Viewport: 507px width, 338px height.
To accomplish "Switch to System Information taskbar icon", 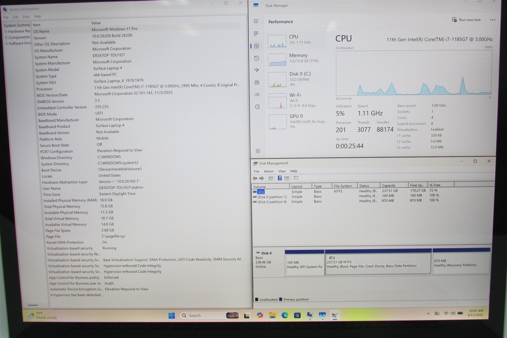I will (310, 315).
